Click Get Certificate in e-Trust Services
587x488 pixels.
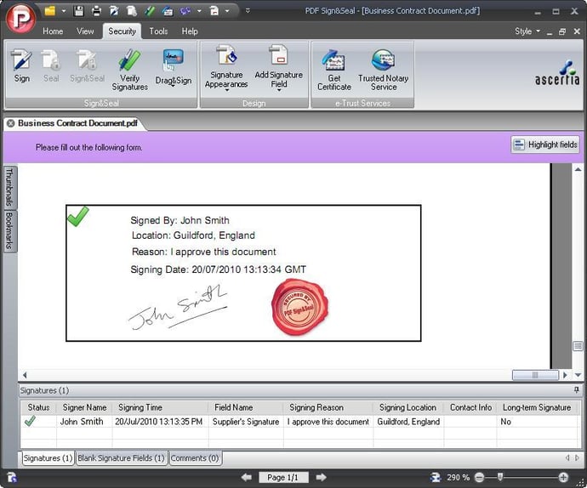334,70
